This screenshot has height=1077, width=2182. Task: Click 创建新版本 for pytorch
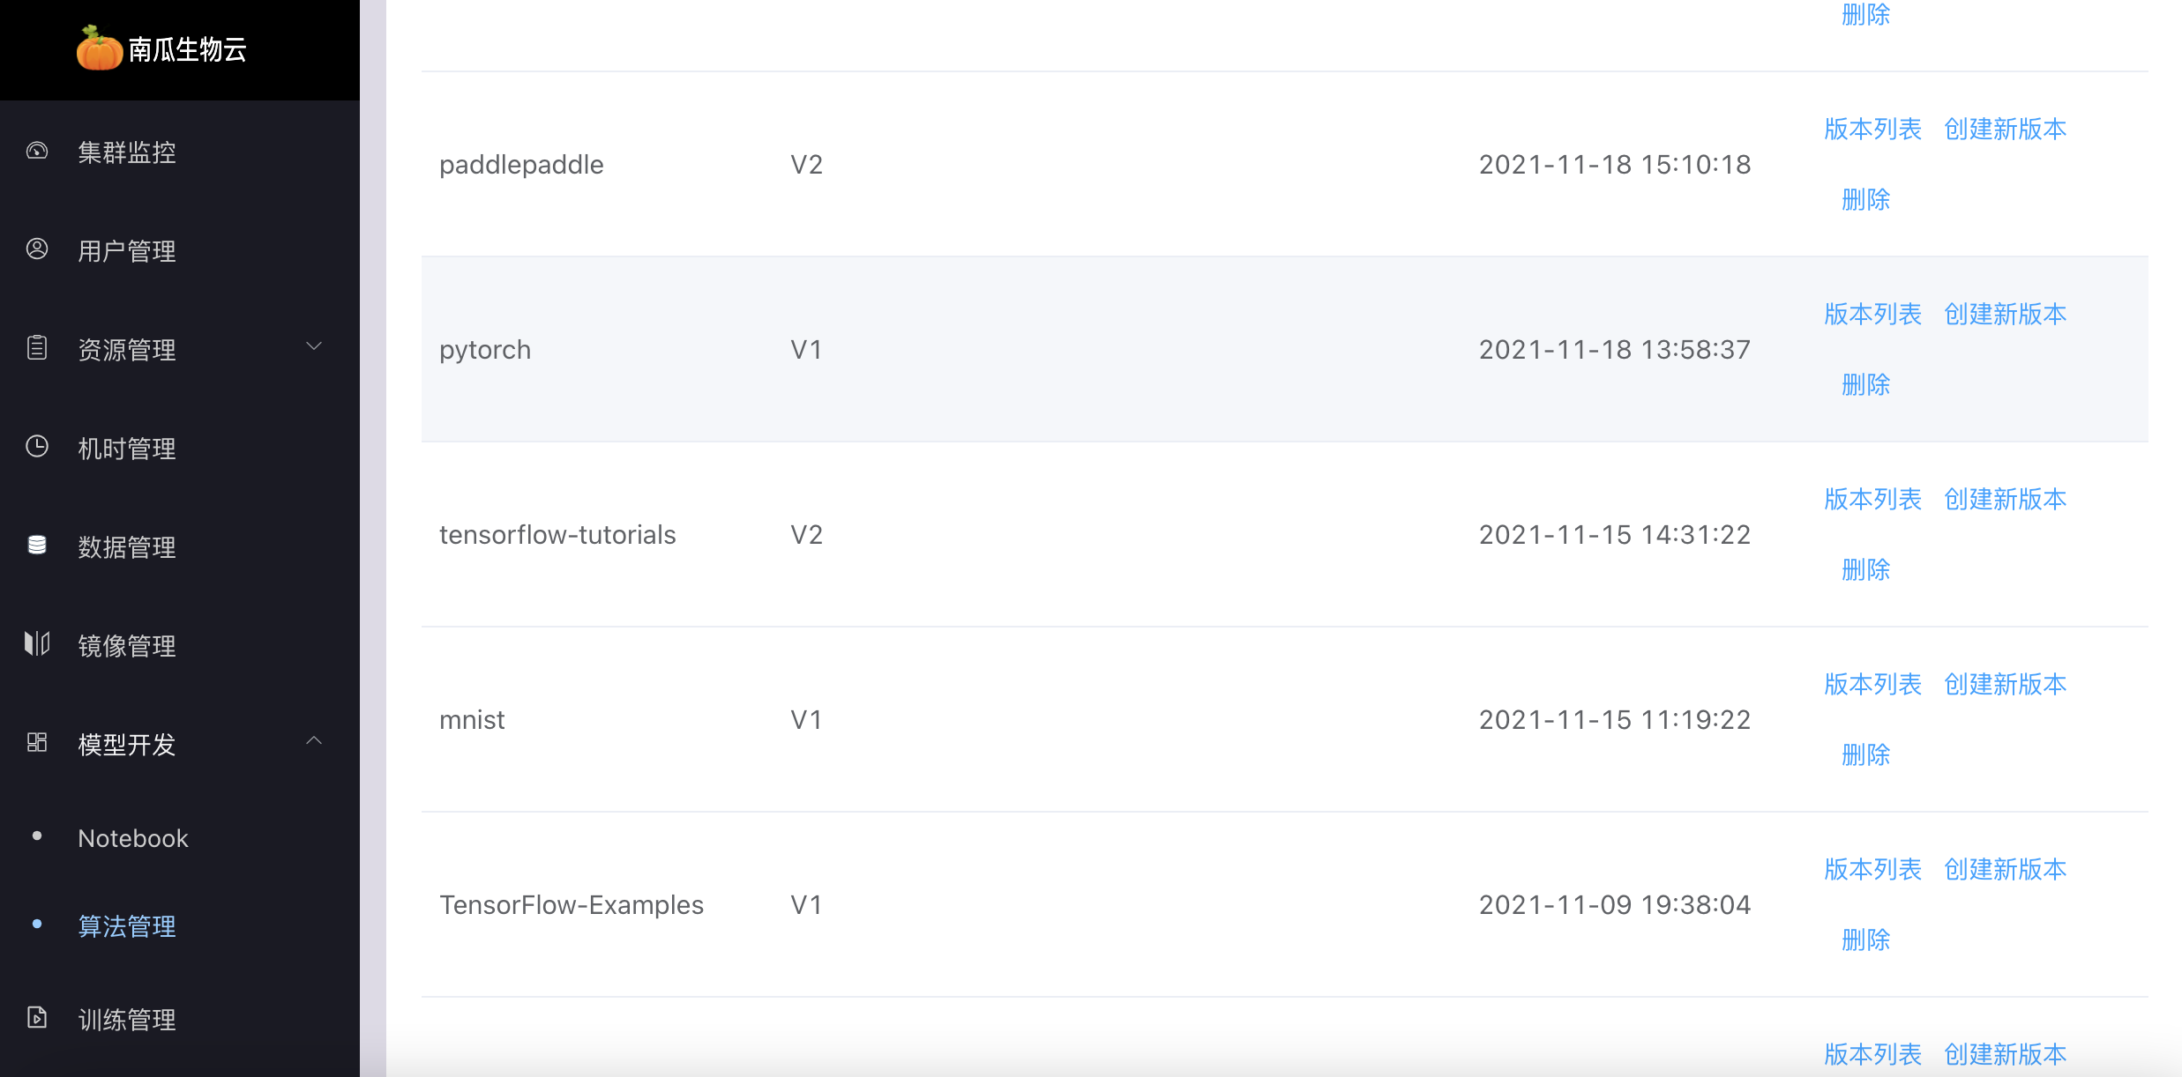coord(2005,315)
